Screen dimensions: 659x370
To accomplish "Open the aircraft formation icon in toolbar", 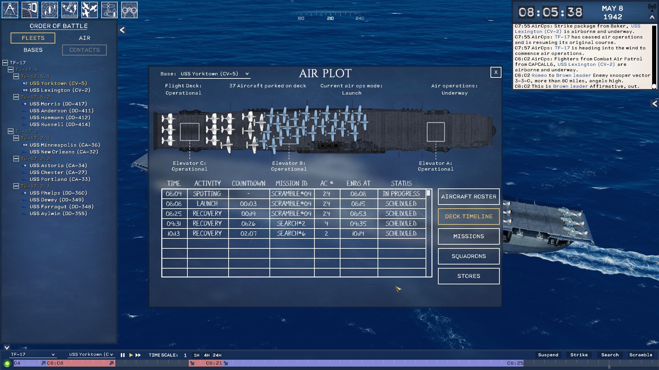I will pyautogui.click(x=90, y=10).
